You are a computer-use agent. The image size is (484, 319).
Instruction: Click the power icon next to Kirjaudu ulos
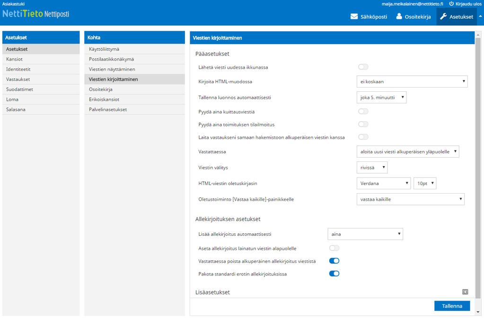[451, 4]
